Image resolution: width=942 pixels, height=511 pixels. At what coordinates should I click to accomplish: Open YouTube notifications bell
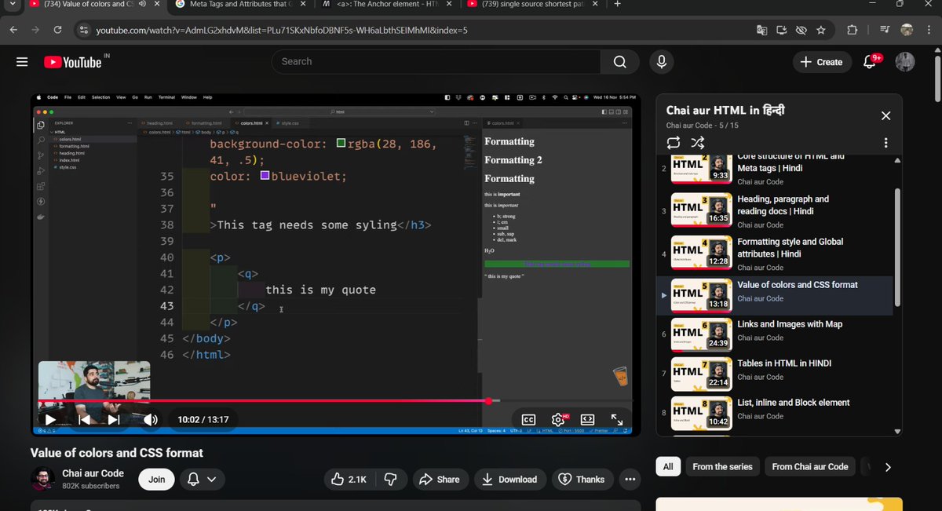point(868,61)
